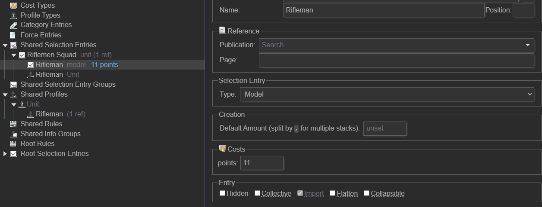Click the Reference section book icon

(x=222, y=30)
